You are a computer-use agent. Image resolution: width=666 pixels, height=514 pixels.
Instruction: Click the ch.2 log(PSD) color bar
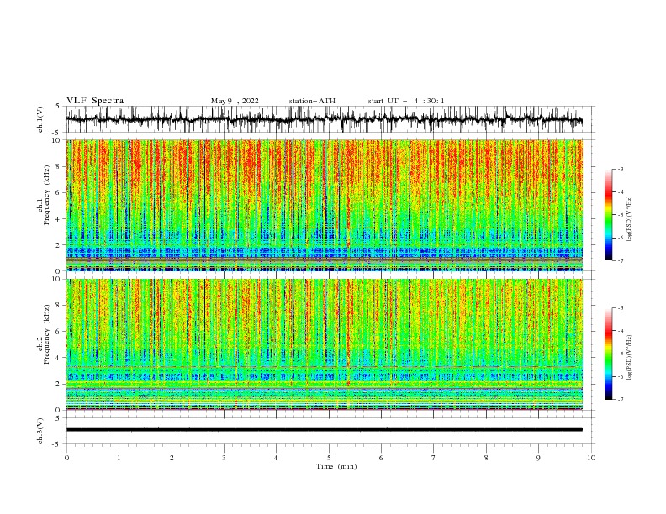tap(608, 354)
